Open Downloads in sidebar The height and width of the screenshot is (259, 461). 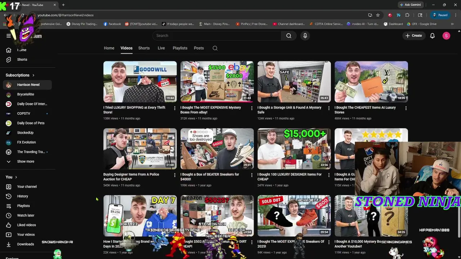click(x=25, y=244)
